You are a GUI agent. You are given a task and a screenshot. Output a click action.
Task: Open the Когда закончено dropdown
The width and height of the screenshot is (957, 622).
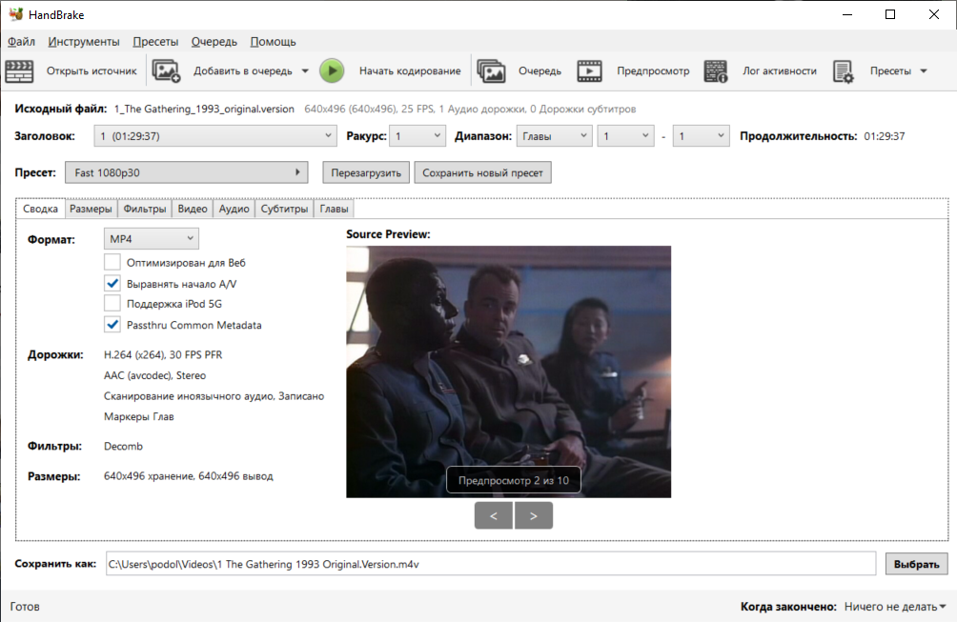[895, 607]
